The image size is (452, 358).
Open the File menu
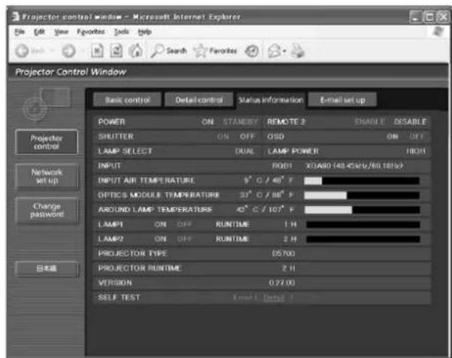tap(20, 32)
